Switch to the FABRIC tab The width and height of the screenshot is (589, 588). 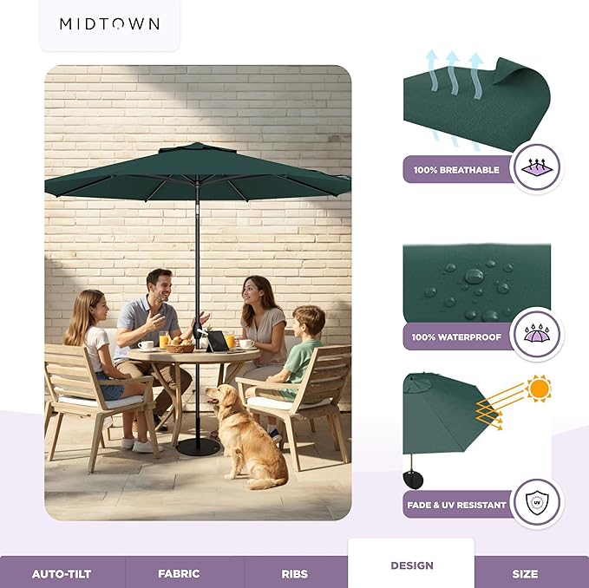pyautogui.click(x=179, y=574)
